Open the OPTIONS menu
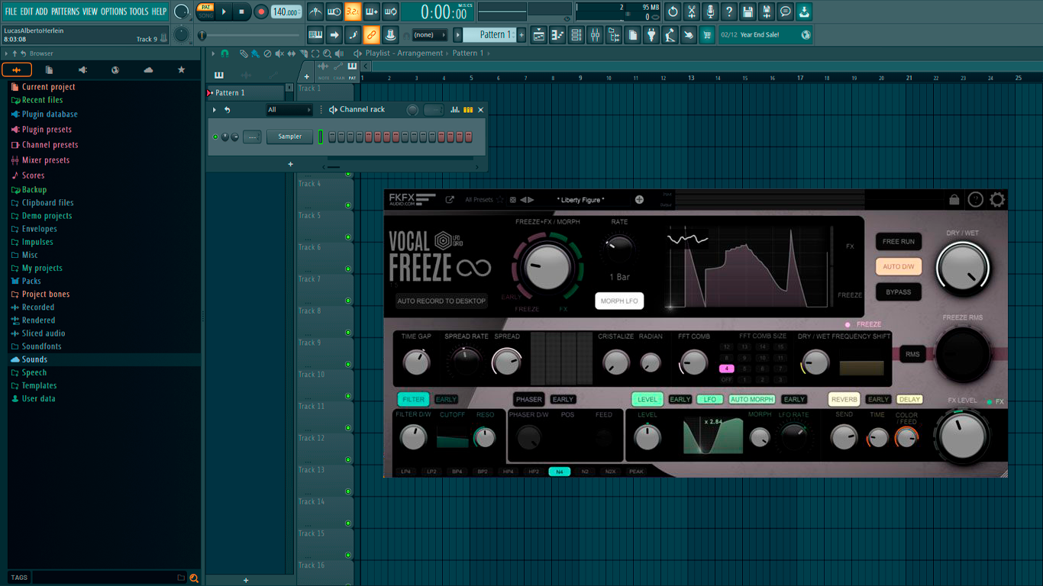Screen dimensions: 1043x586 pos(114,11)
